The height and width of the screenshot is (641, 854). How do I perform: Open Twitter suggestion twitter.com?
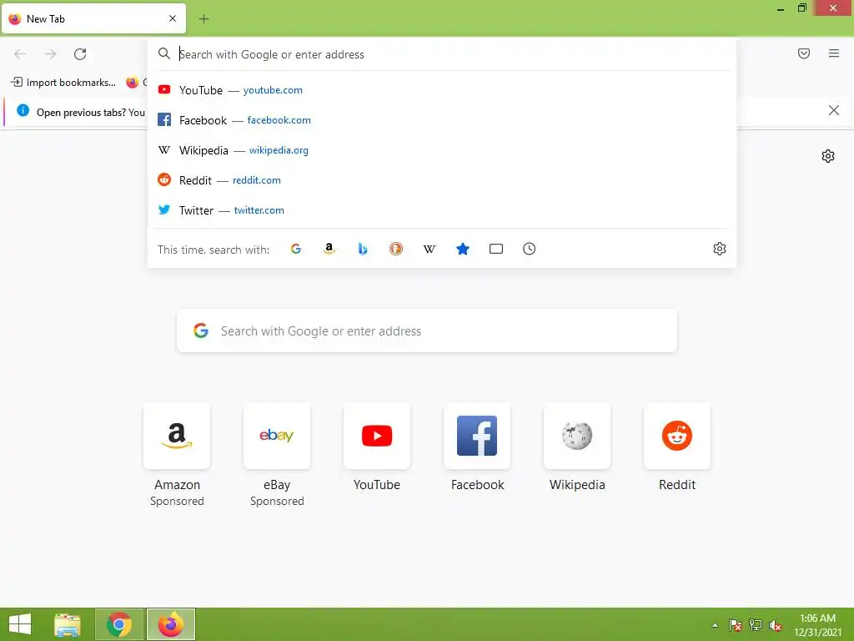(x=441, y=209)
